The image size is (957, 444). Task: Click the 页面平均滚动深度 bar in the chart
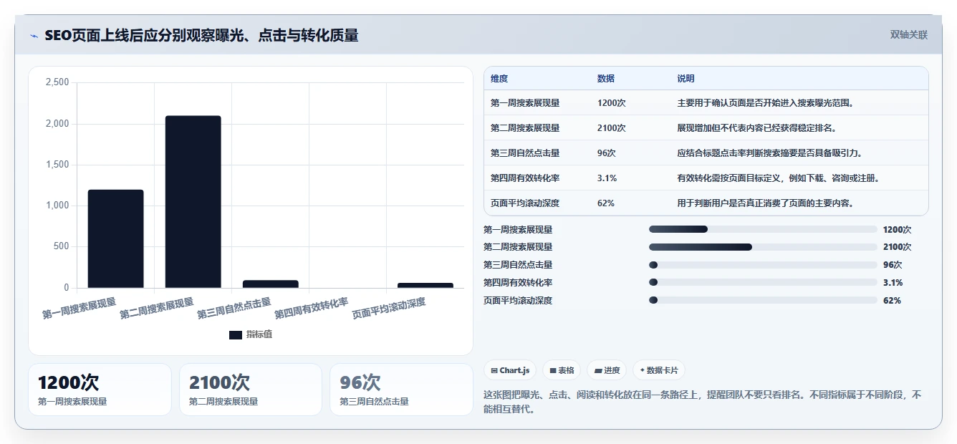click(425, 285)
